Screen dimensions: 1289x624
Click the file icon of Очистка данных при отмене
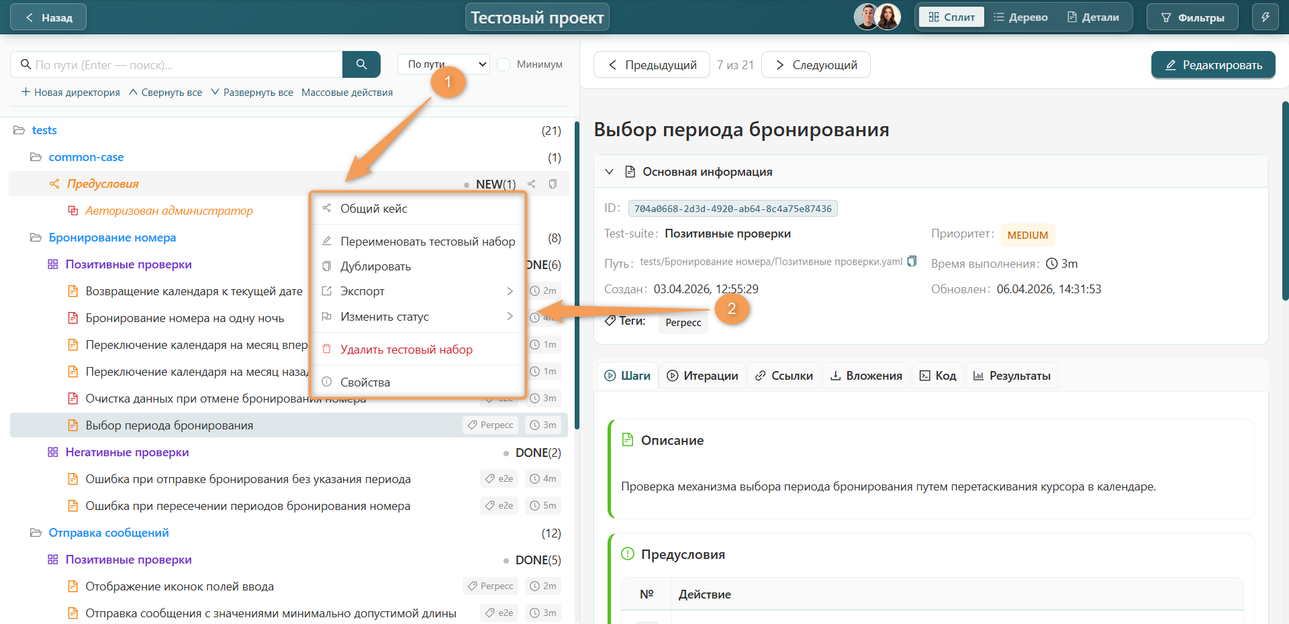click(x=73, y=399)
